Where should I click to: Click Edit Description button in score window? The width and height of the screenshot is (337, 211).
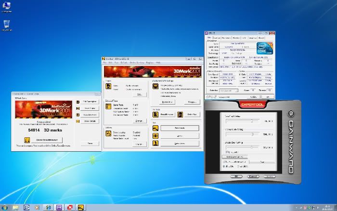tap(90, 102)
